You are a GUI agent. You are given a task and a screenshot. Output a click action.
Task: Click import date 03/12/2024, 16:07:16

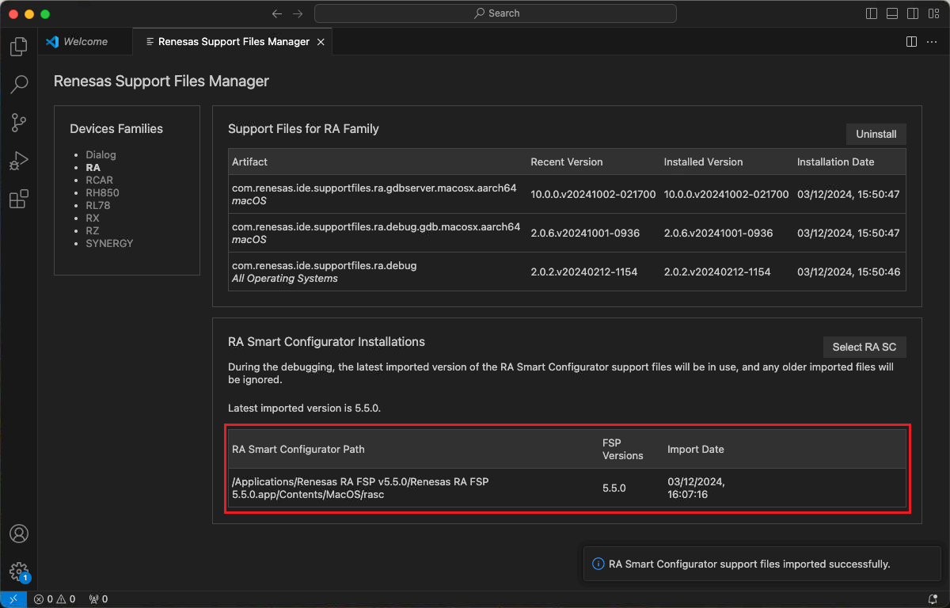tap(697, 488)
